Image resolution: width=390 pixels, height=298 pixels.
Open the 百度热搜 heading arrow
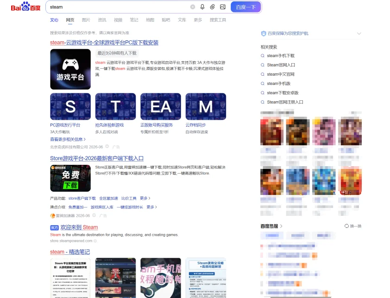click(x=281, y=226)
